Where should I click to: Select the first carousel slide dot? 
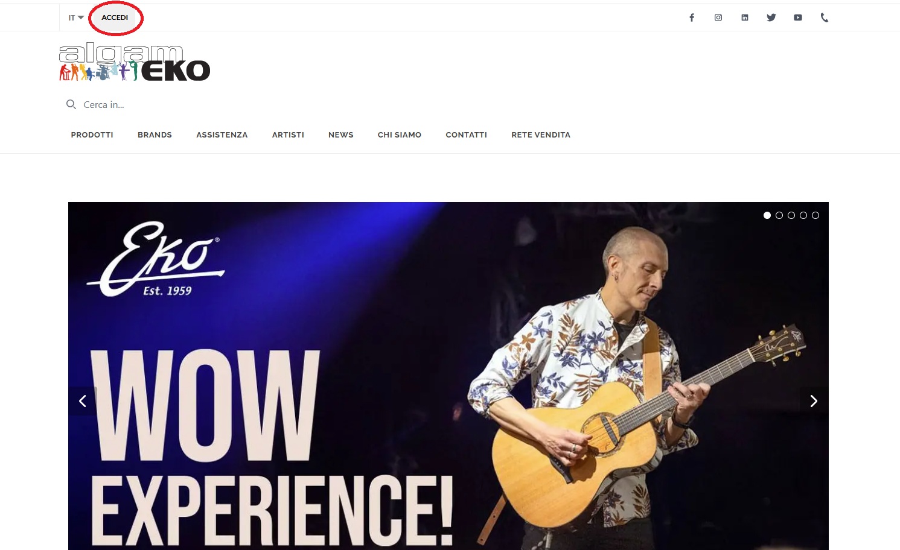pos(767,215)
